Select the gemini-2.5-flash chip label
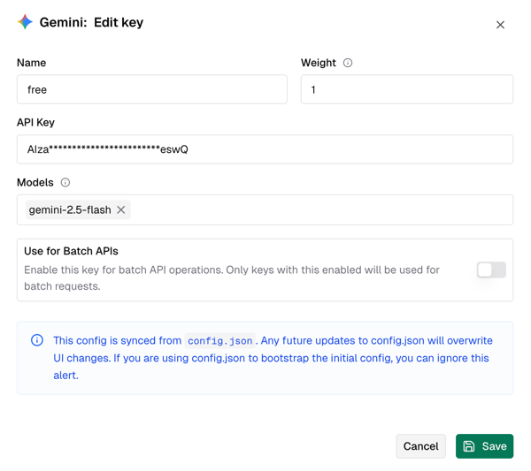This screenshot has height=471, width=531. click(x=70, y=210)
